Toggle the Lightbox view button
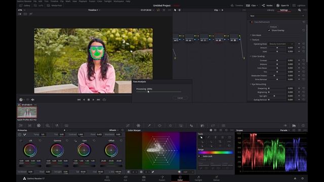 tap(299, 6)
